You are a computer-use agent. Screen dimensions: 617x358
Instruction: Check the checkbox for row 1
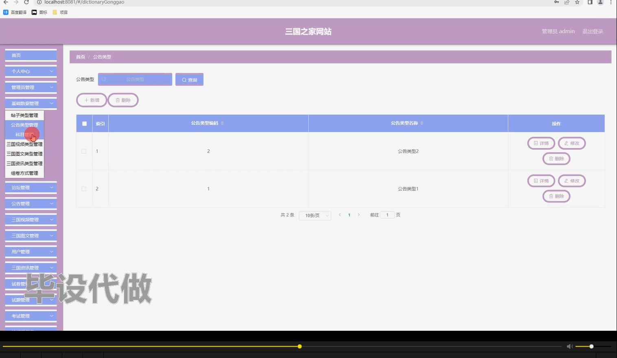[x=84, y=151]
